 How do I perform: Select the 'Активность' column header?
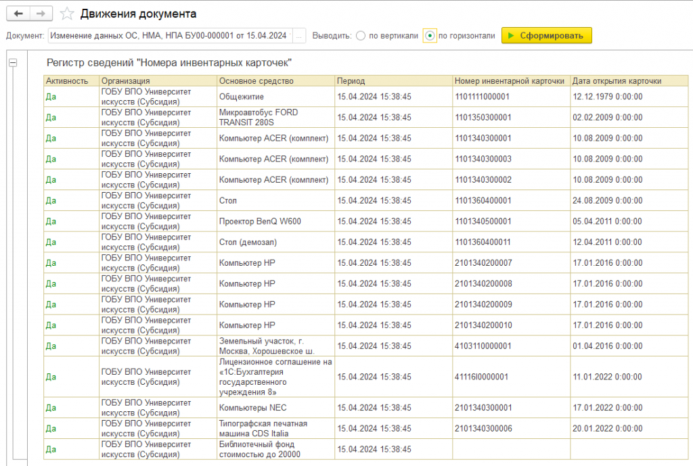(71, 81)
